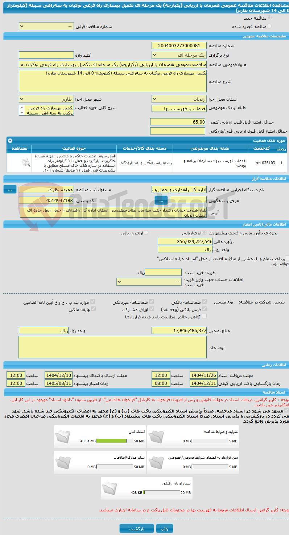Toggle the اسناد خزانه اسلامی payment checkbox
This screenshot has width=289, height=535.
tap(287, 258)
